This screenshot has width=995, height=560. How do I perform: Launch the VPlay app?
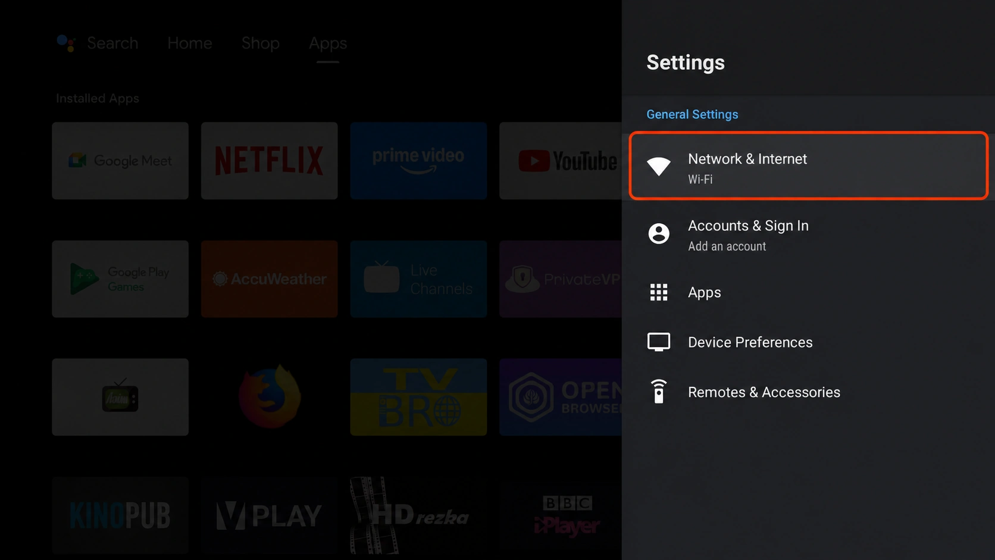269,515
